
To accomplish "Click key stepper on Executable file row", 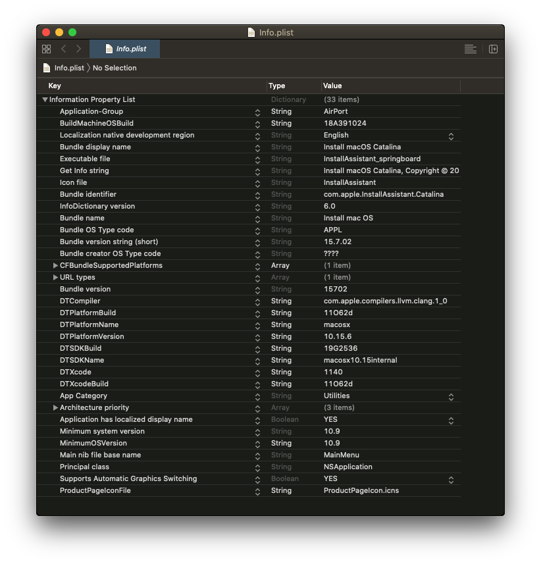I will click(x=257, y=160).
